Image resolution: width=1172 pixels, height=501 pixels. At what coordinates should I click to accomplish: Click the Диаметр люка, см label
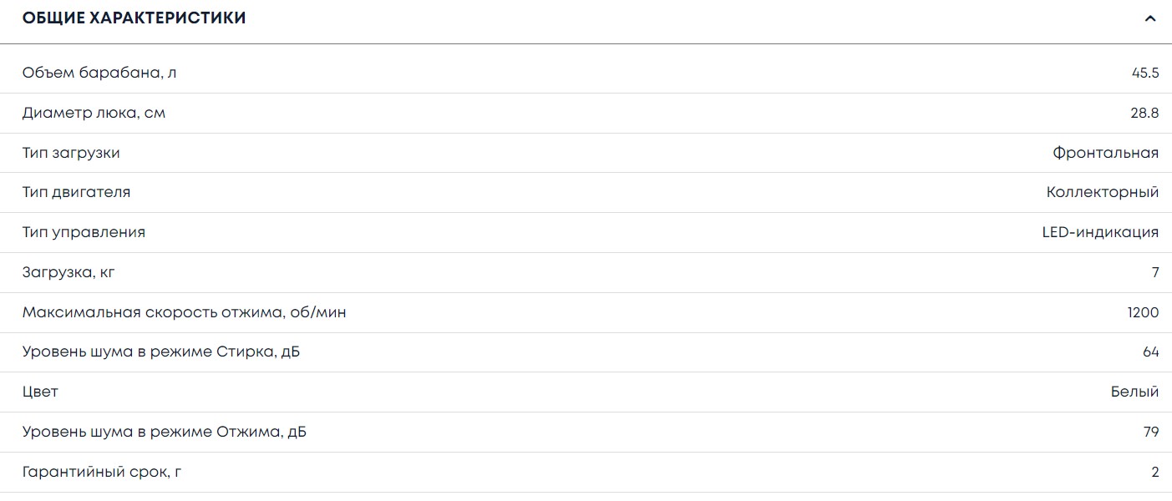(x=94, y=113)
